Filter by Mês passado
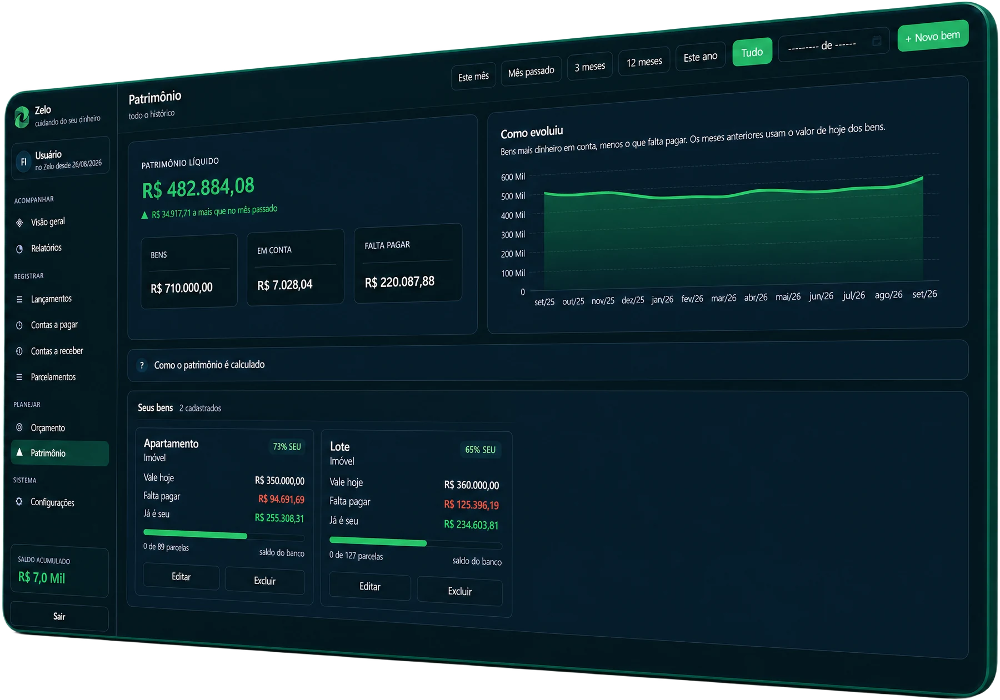The width and height of the screenshot is (1000, 700). tap(531, 72)
